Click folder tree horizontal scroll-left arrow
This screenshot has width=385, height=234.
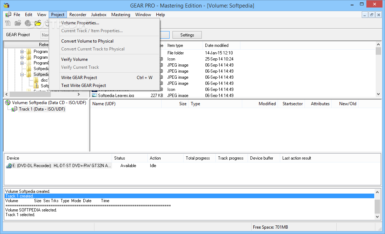[x=7, y=94]
